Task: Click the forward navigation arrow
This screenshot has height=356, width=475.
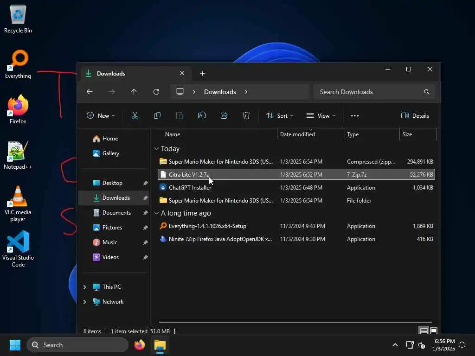Action: click(112, 92)
